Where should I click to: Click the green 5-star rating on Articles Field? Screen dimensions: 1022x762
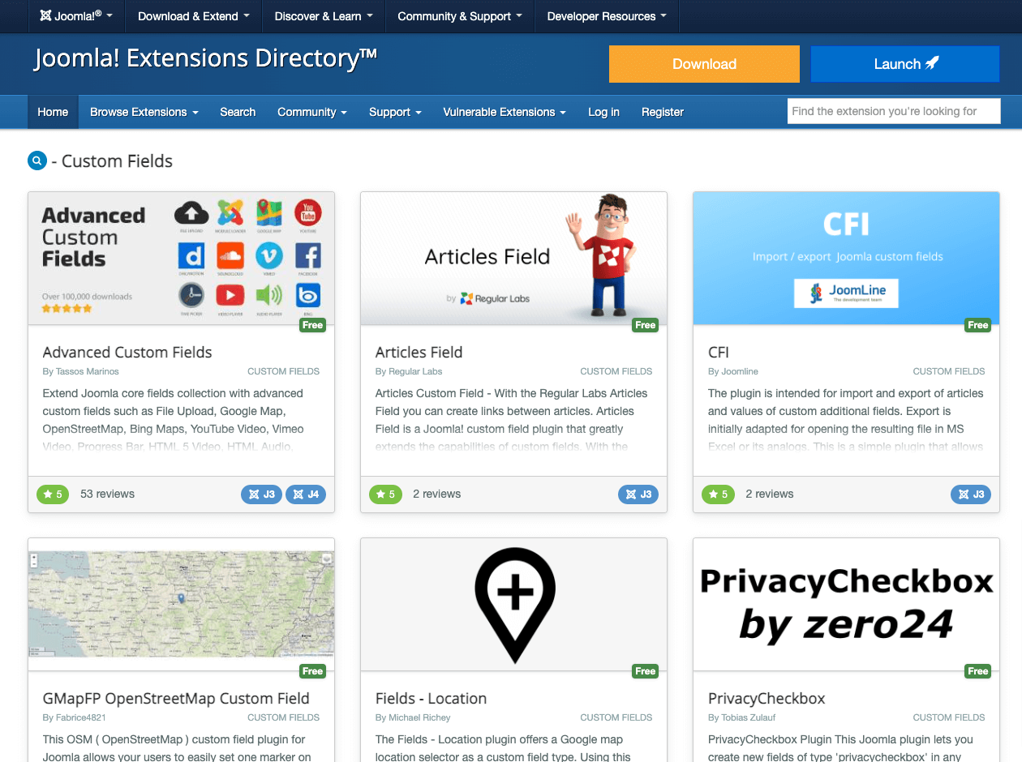click(385, 494)
